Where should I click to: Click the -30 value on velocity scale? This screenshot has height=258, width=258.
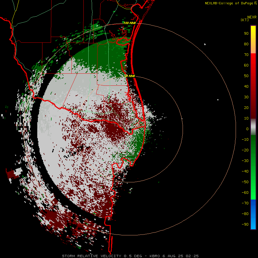tap(245, 161)
